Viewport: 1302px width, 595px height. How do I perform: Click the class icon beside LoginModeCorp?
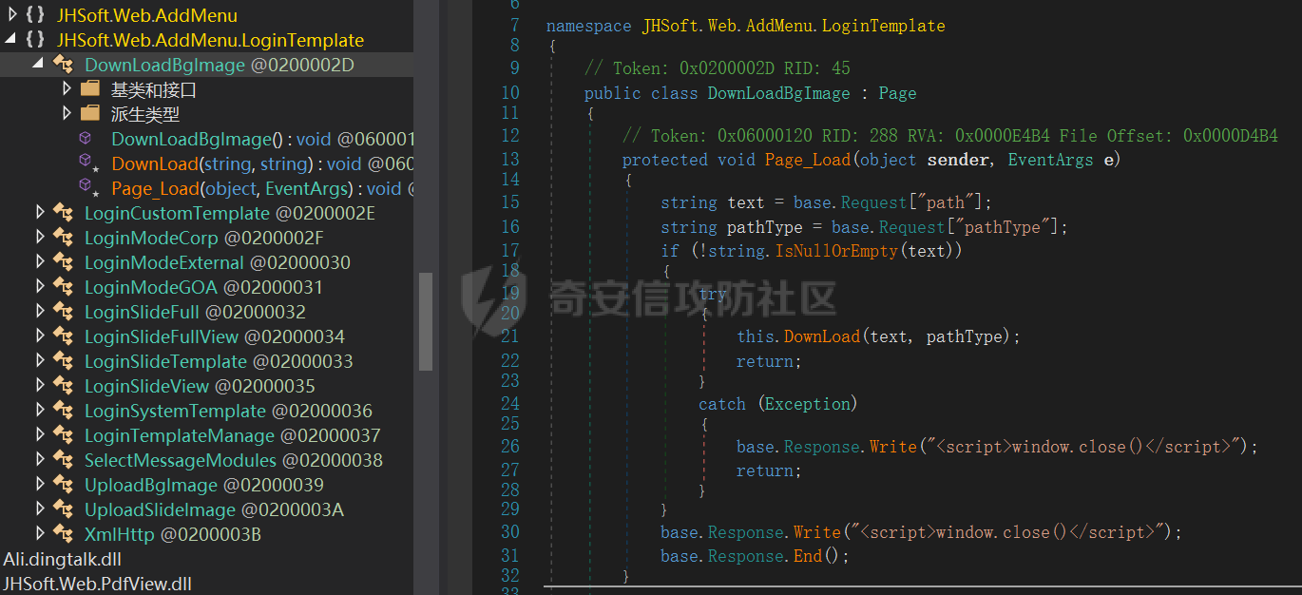pos(64,238)
